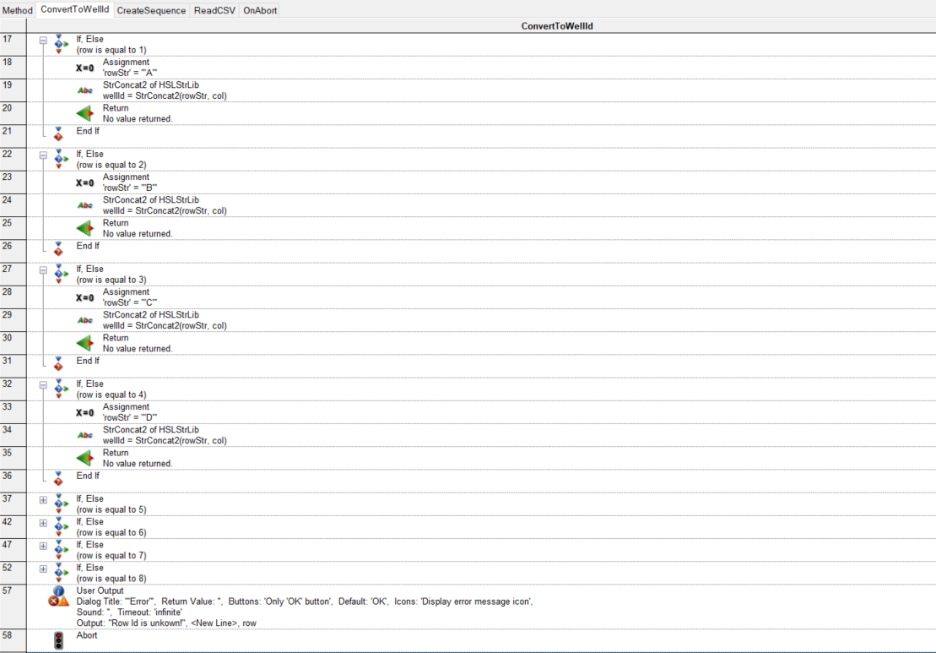936x653 pixels.
Task: Select row number 58 in the gutter
Action: (13, 635)
